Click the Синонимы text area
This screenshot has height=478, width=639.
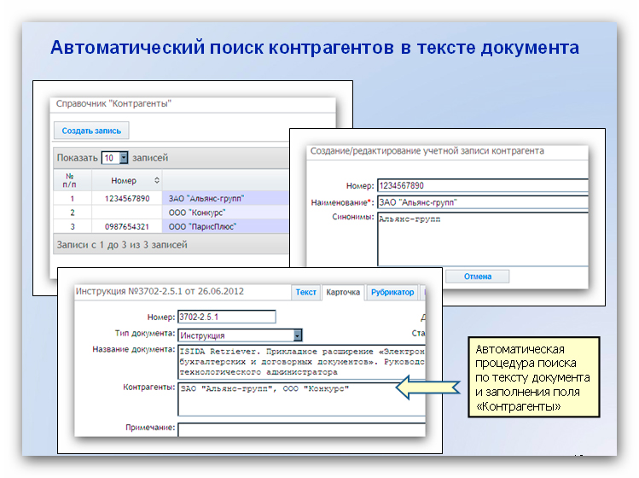pyautogui.click(x=483, y=239)
